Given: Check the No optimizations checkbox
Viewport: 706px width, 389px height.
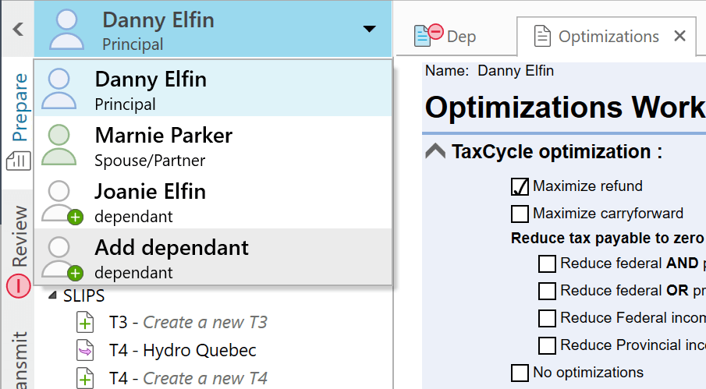Looking at the screenshot, I should pyautogui.click(x=520, y=372).
